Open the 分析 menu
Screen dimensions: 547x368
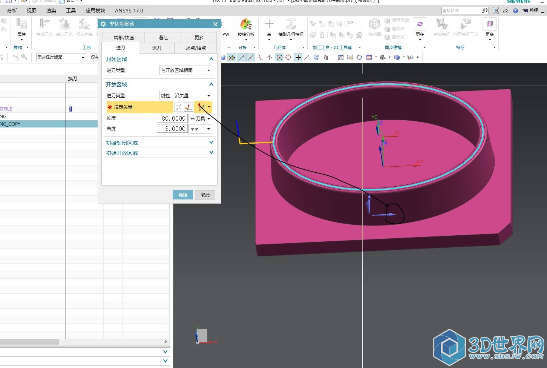[x=12, y=11]
